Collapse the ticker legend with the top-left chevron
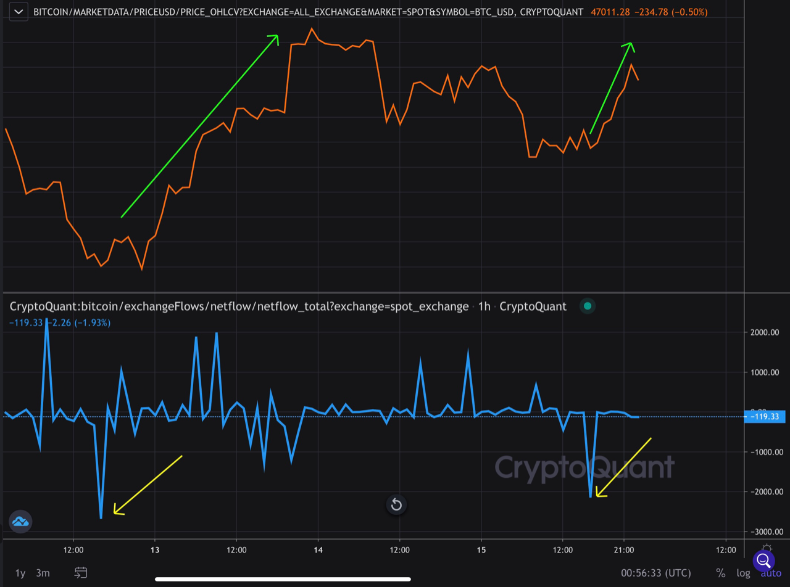790x587 pixels. 18,11
